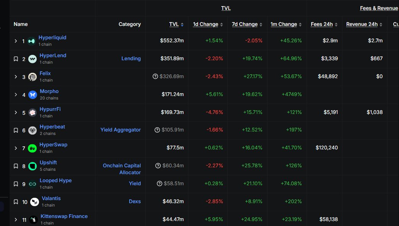The image size is (399, 226).
Task: Sort table by Fees 24h
Action: point(324,24)
